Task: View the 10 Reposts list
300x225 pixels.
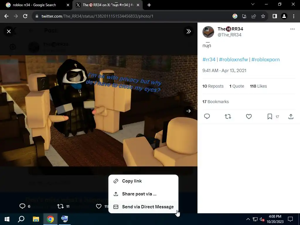Action: click(x=213, y=86)
